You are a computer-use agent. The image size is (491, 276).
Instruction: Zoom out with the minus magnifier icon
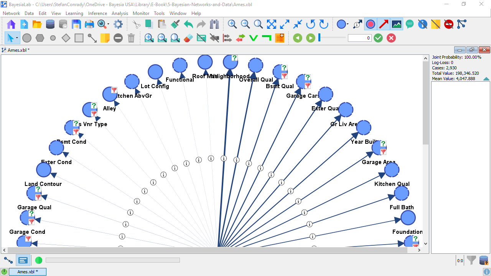[x=245, y=25]
